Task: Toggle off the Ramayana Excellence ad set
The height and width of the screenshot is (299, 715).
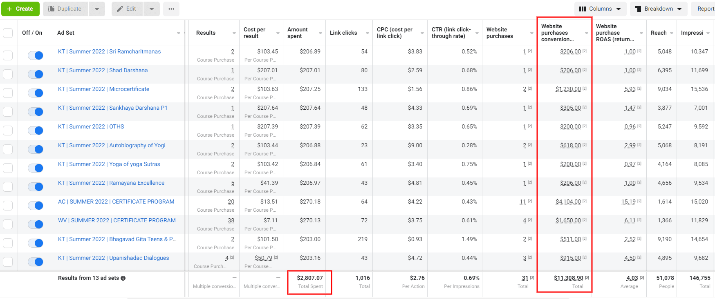Action: coord(36,186)
